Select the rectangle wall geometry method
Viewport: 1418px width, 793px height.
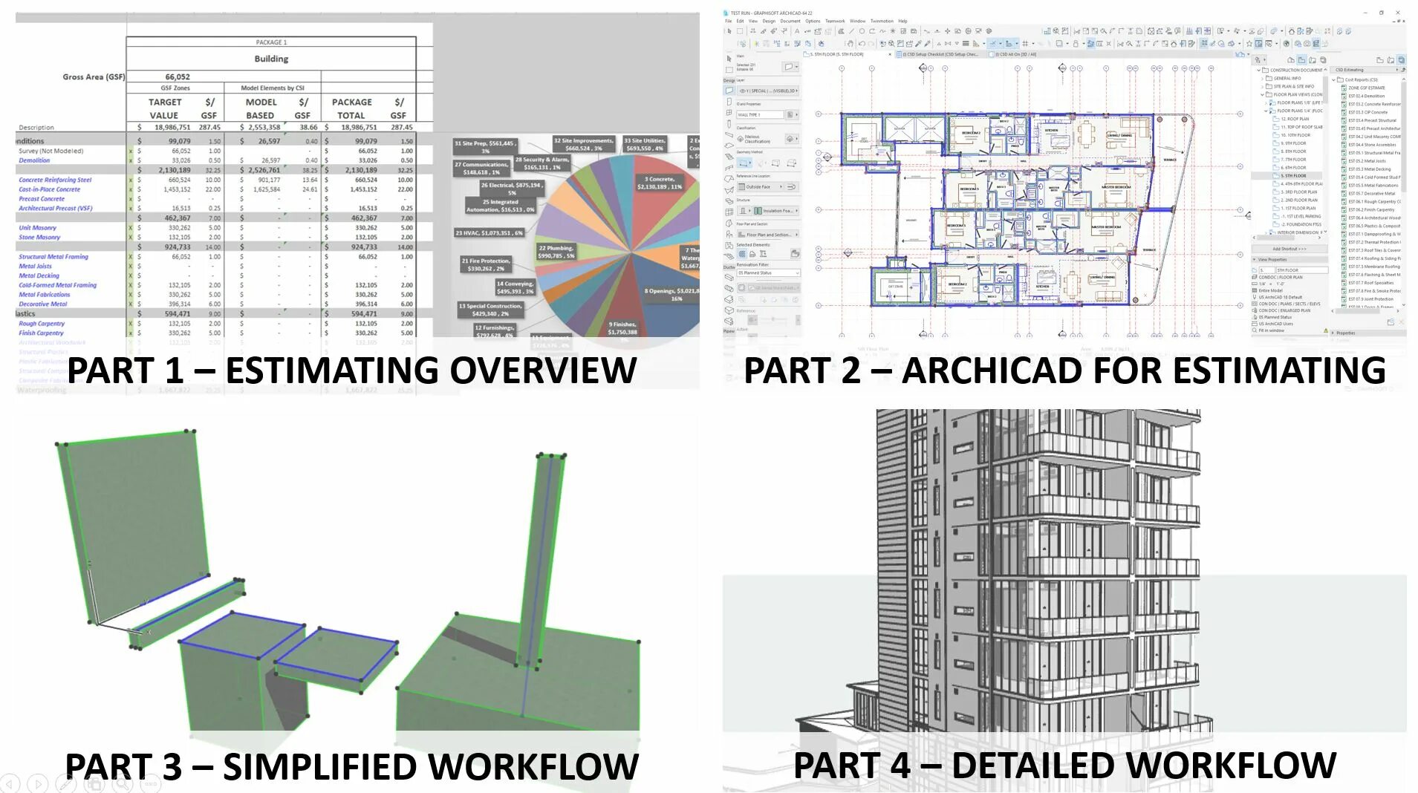[775, 163]
